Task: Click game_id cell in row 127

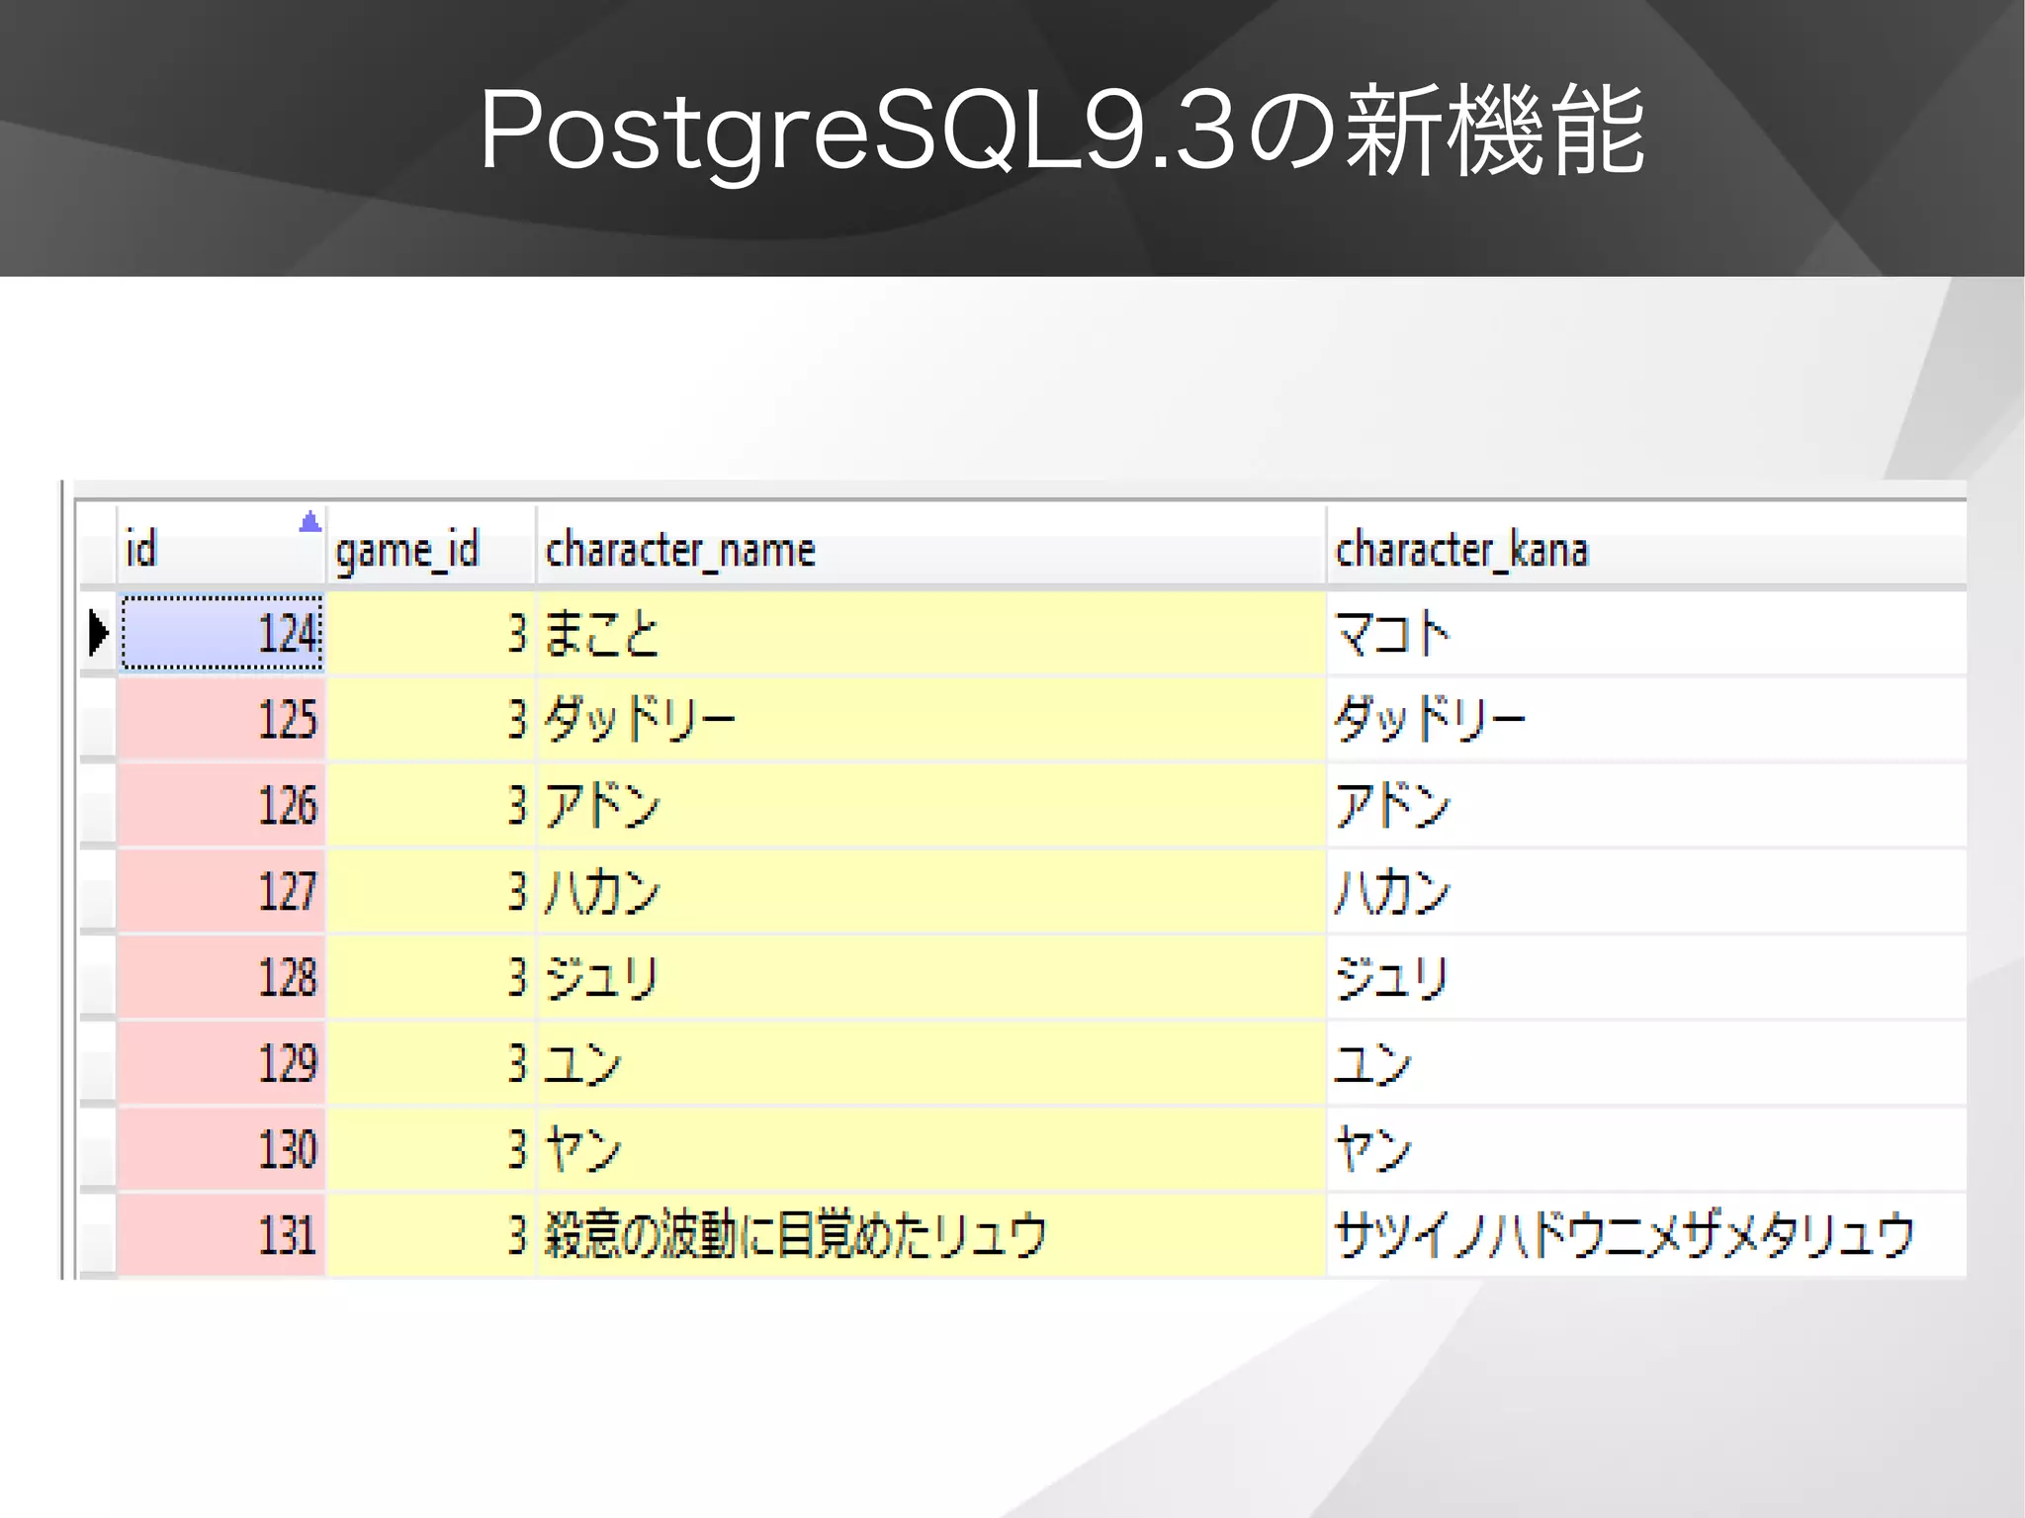Action: pos(430,891)
